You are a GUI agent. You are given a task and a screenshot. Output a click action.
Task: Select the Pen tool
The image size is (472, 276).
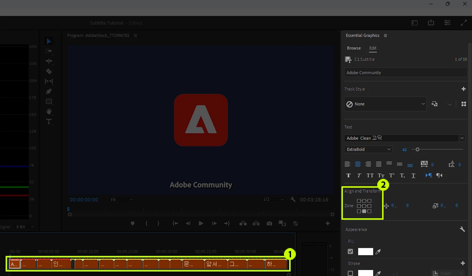[x=49, y=91]
